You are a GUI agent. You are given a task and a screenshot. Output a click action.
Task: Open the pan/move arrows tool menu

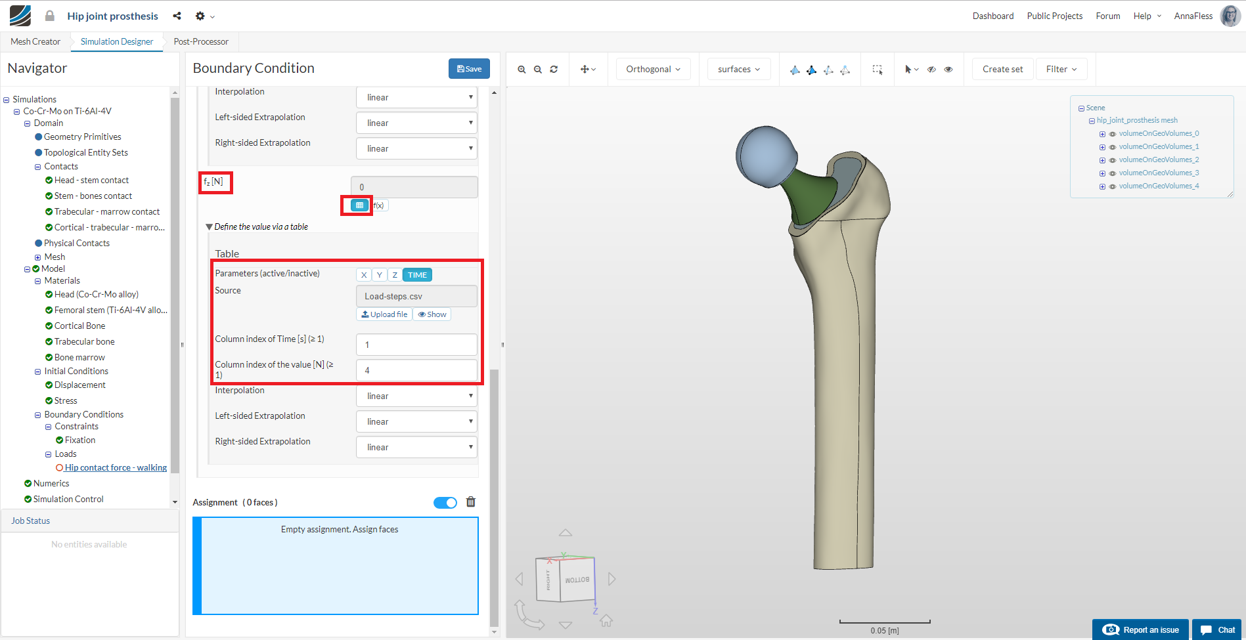click(x=588, y=70)
